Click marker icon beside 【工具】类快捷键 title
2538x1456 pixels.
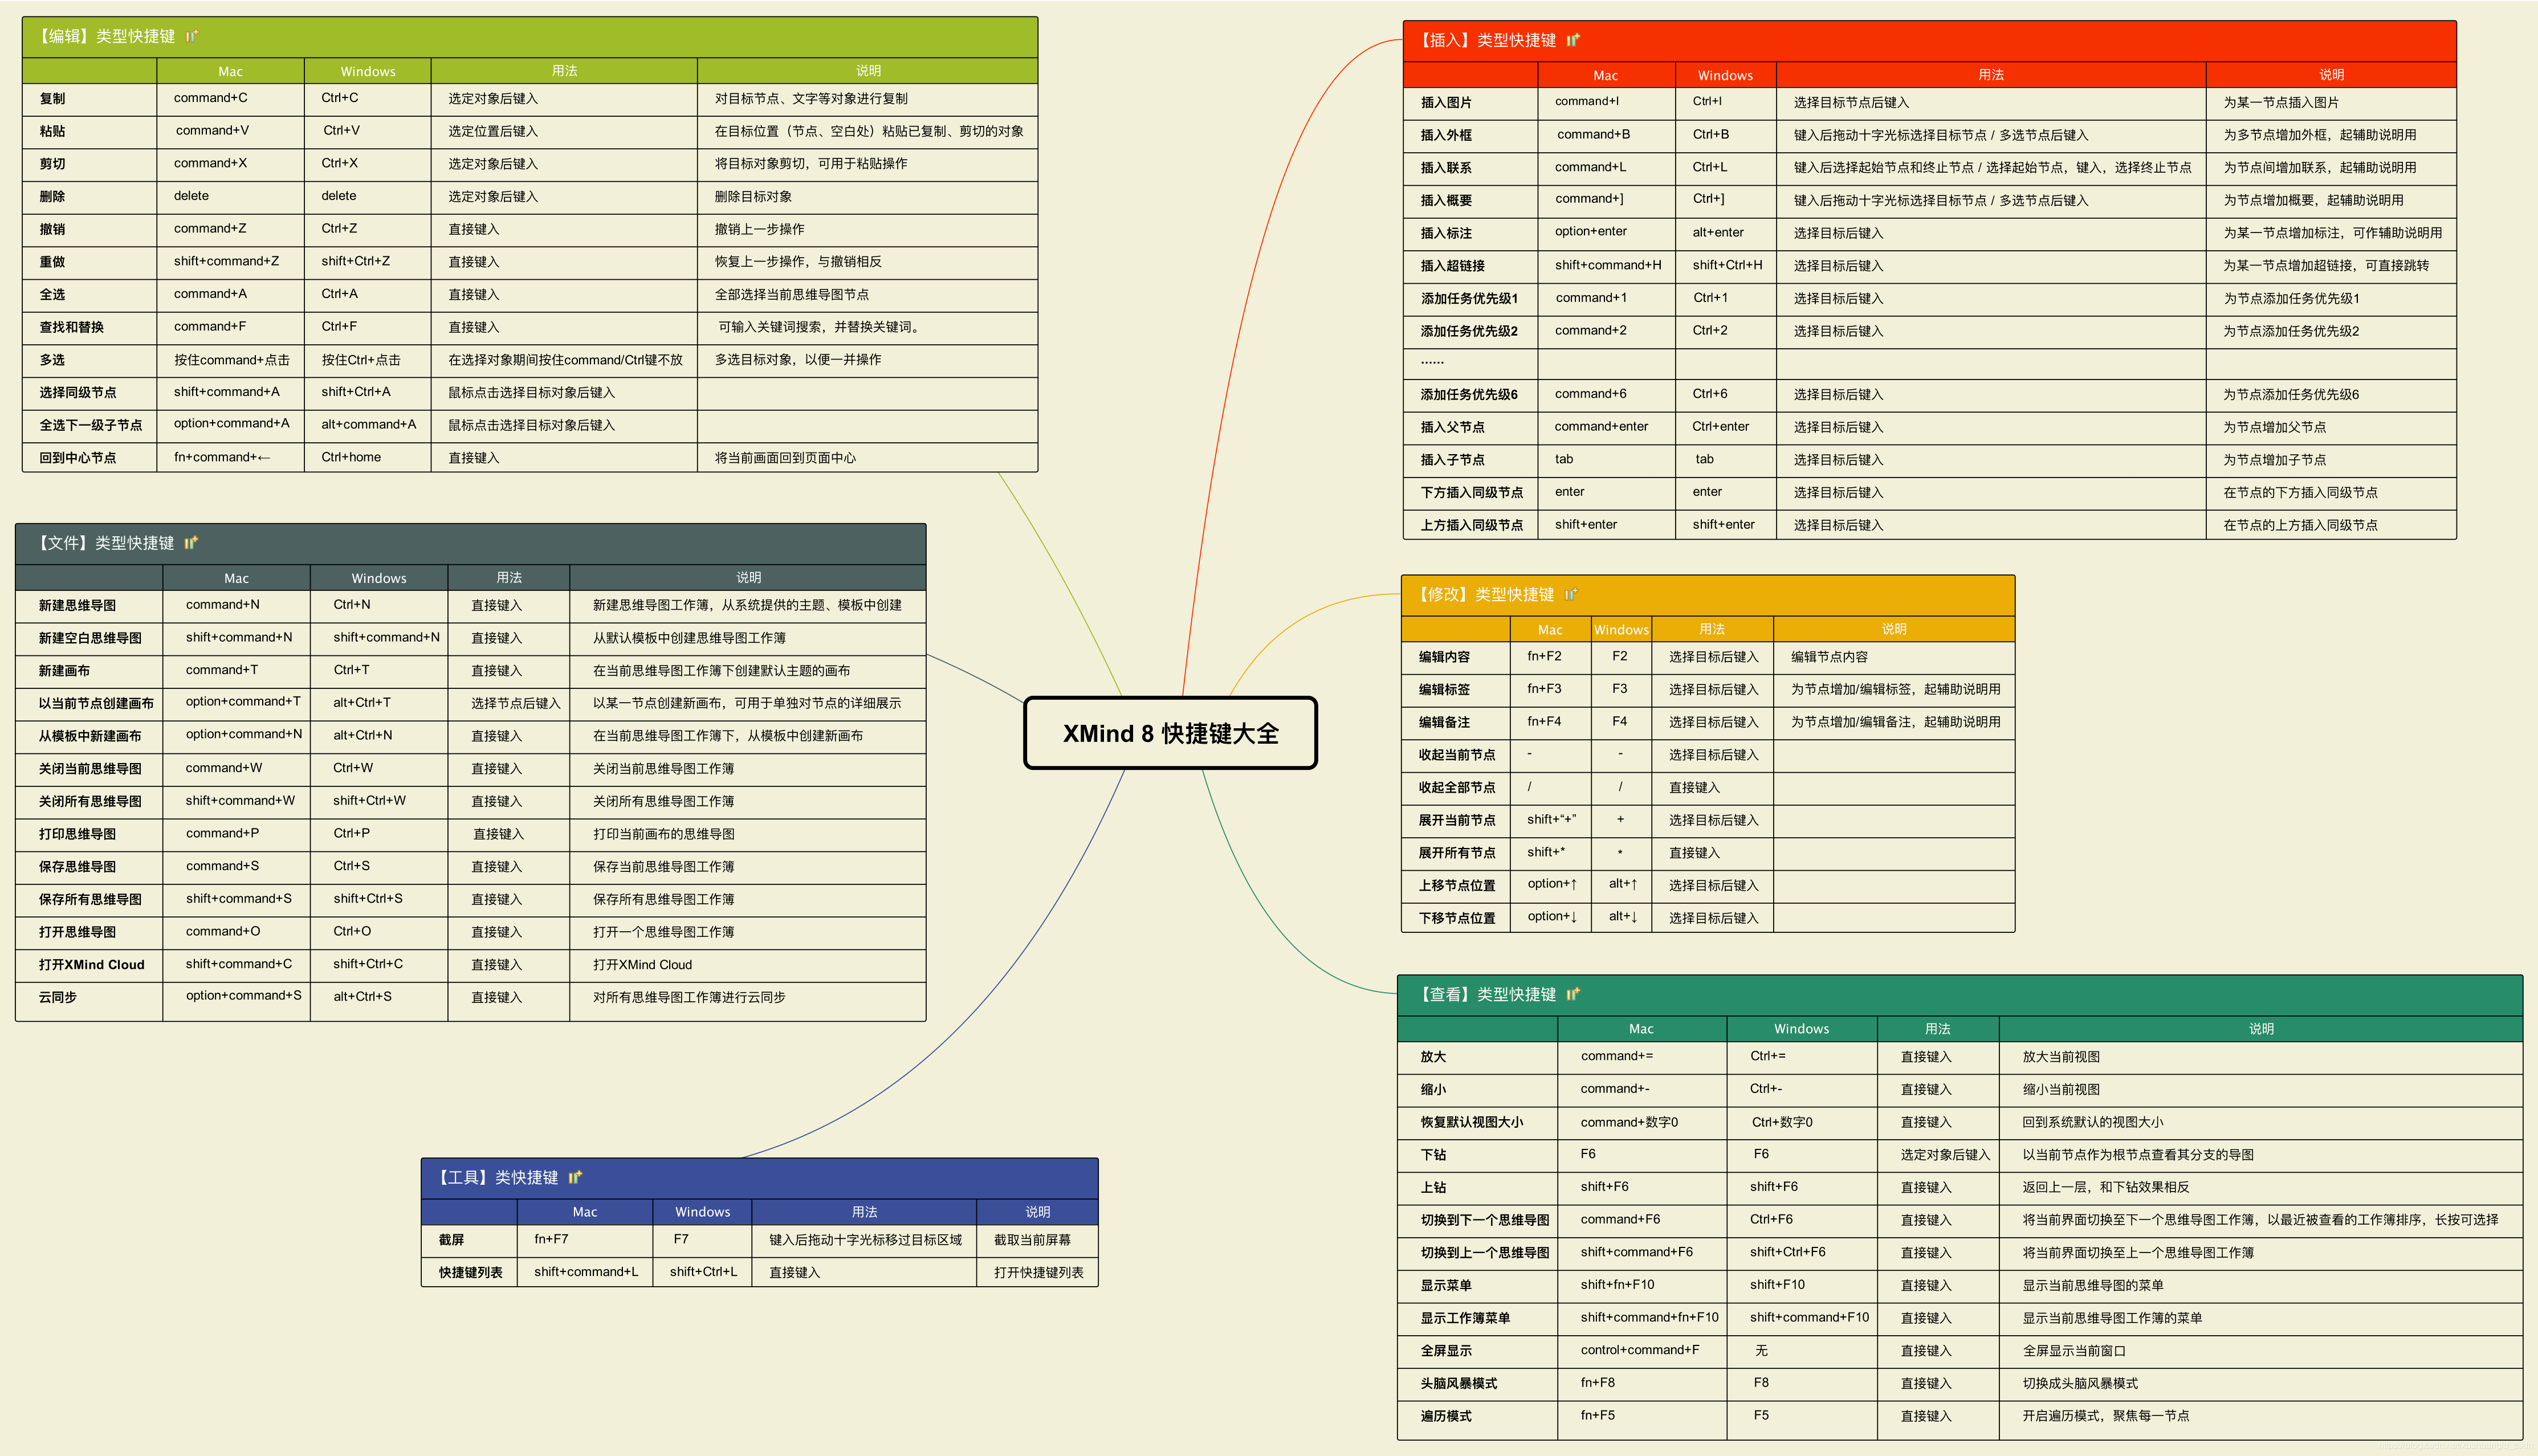point(575,1177)
